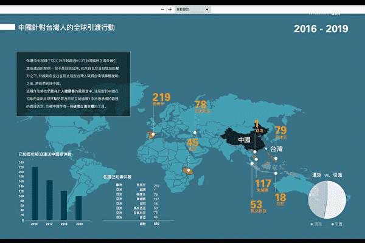Click the Spain orange map marker
365x243 pixels.
pyautogui.click(x=150, y=135)
